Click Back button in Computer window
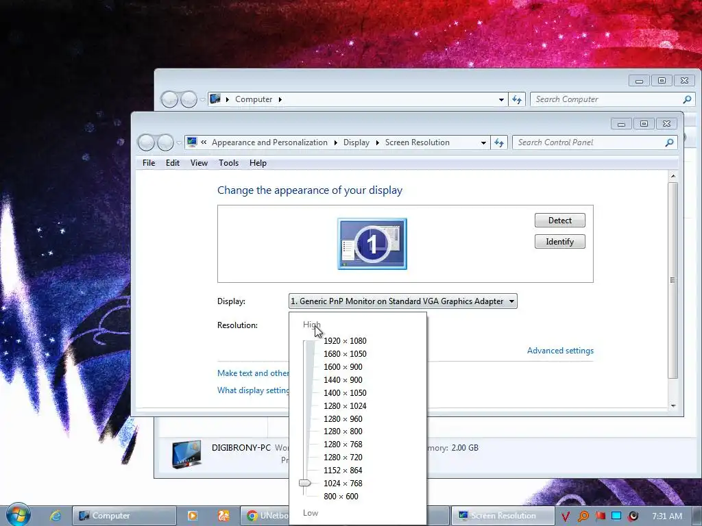This screenshot has width=702, height=526. tap(169, 99)
